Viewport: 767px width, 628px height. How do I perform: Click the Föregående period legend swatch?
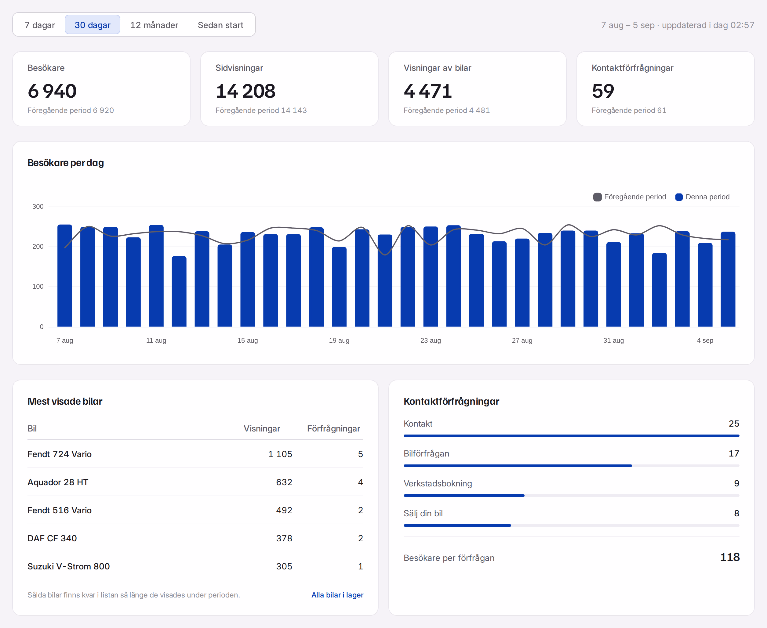coord(598,197)
